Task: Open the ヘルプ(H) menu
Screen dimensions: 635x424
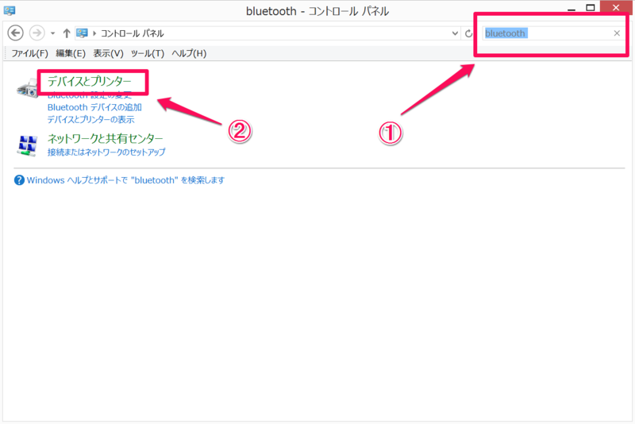Action: [189, 53]
